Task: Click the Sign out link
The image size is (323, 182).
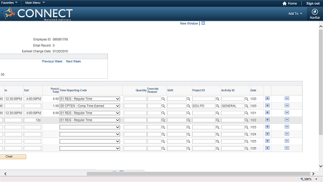Action: 313,4
